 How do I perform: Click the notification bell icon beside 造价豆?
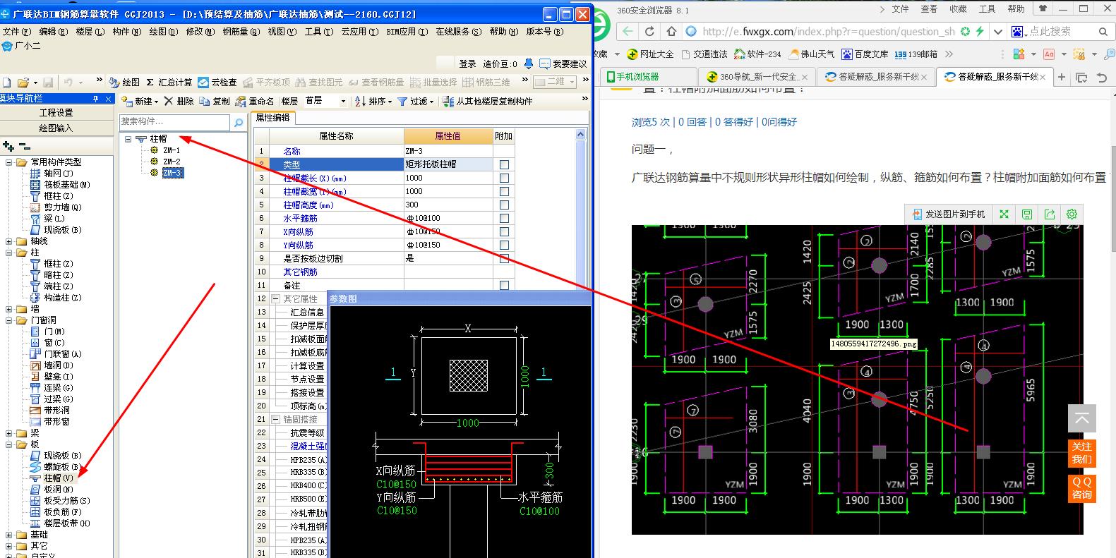[x=528, y=63]
